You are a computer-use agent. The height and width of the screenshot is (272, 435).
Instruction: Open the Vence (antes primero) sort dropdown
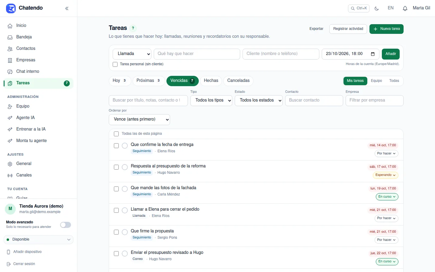139,119
